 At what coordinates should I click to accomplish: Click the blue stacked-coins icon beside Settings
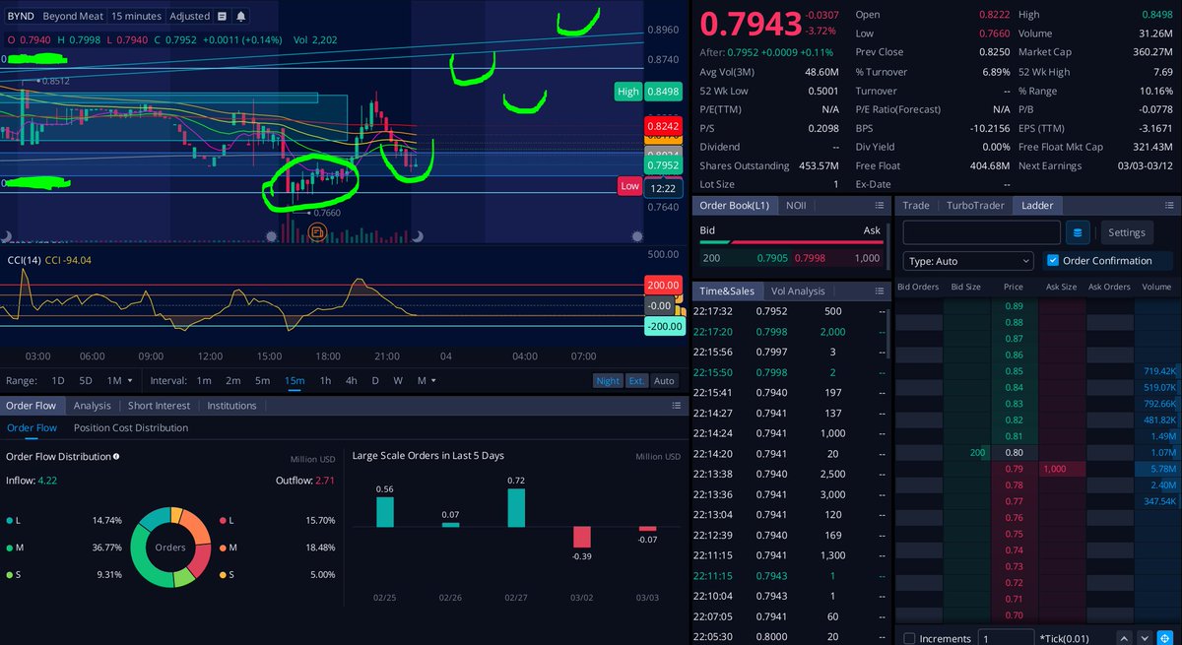tap(1078, 232)
